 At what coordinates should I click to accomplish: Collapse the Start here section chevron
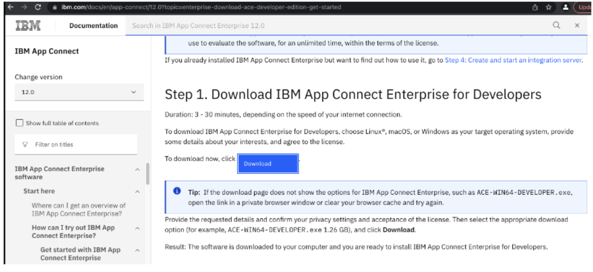tap(137, 192)
